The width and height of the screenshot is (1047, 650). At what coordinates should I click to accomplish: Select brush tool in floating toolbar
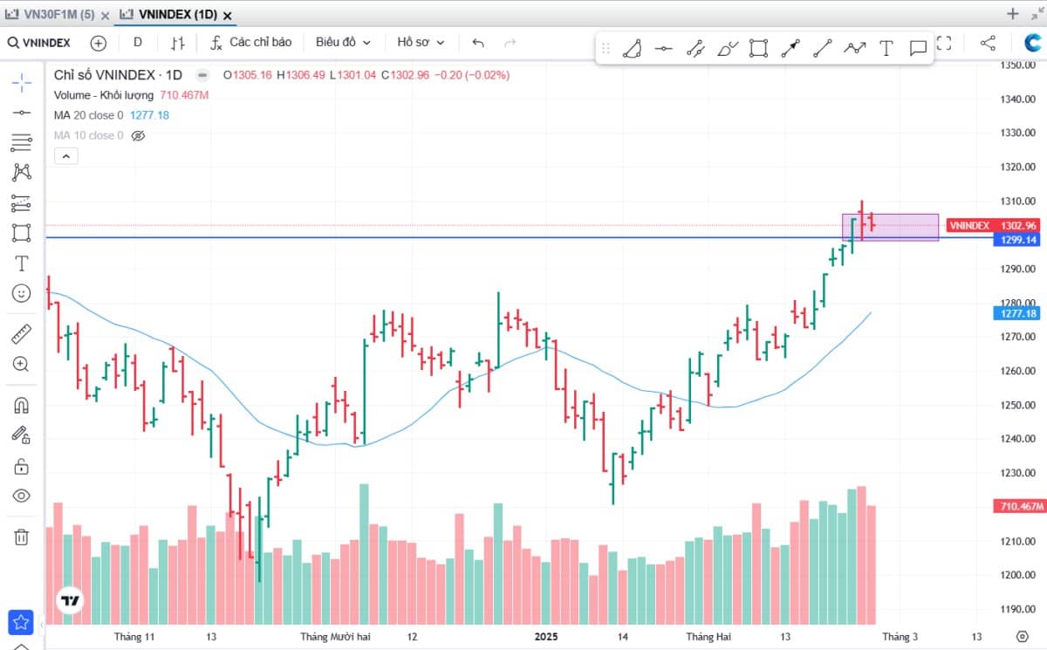pos(727,48)
